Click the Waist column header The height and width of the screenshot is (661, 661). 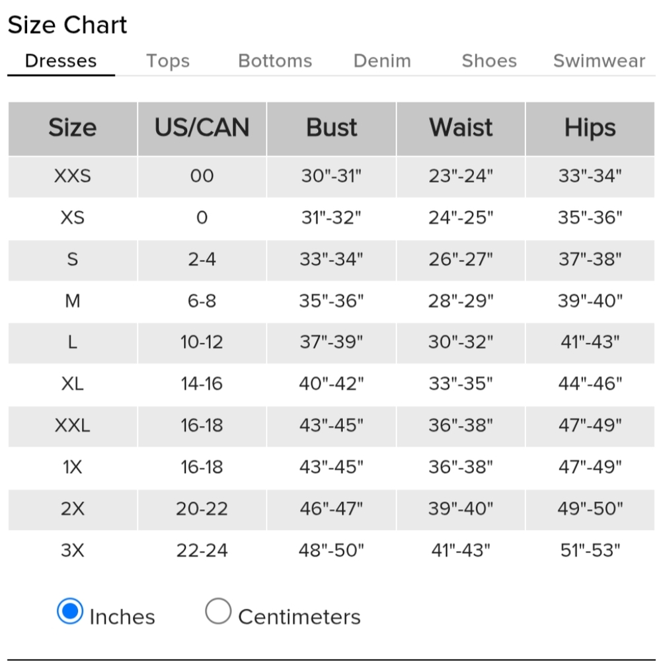(x=461, y=129)
